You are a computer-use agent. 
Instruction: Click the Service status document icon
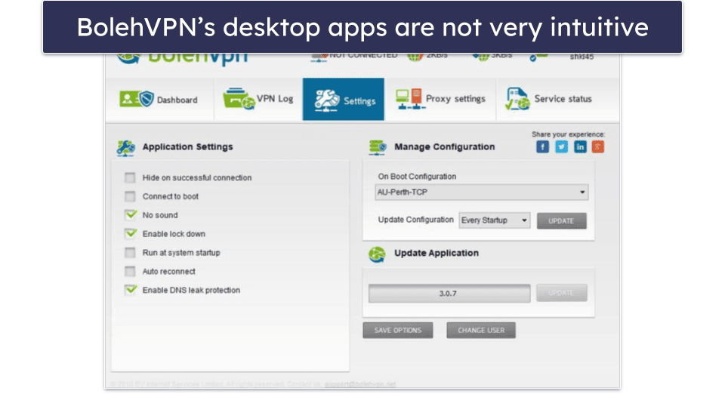pos(517,98)
